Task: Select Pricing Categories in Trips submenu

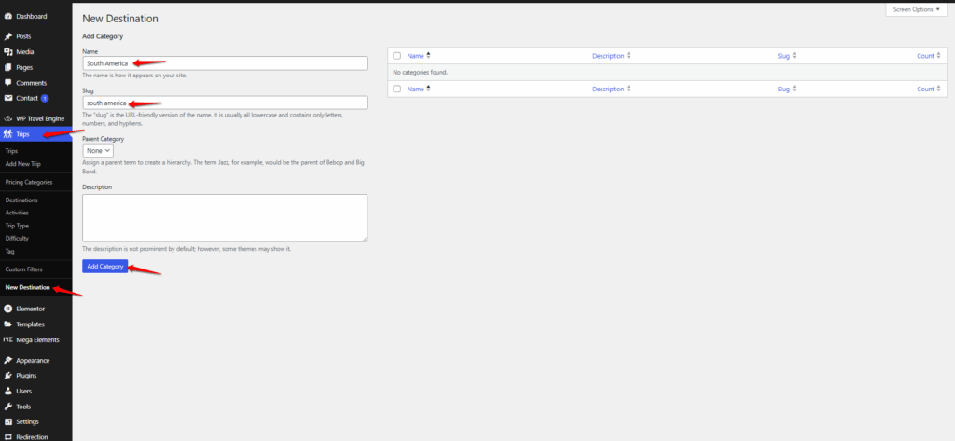Action: point(29,182)
